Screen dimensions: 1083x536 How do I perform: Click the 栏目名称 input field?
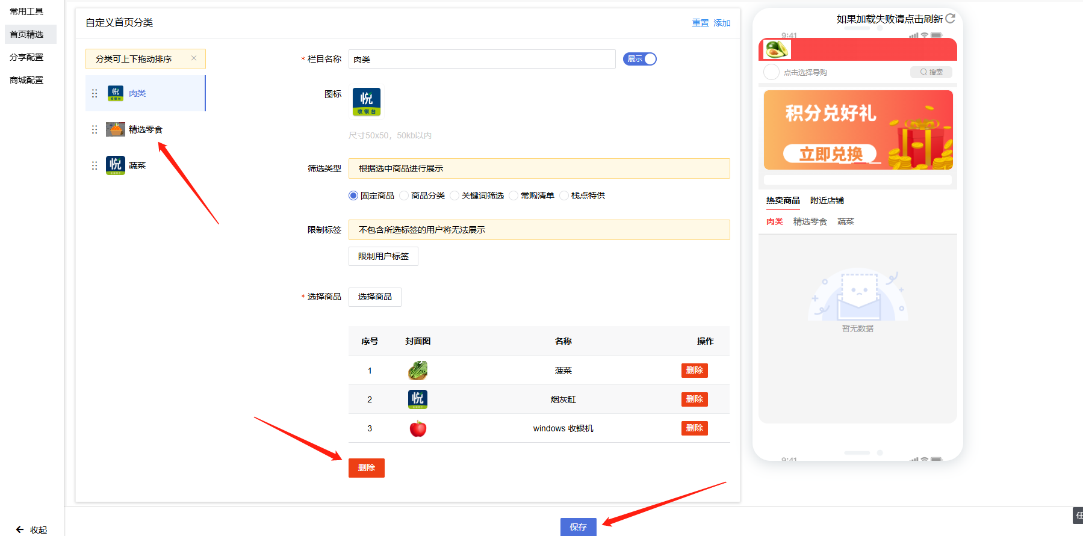(482, 59)
